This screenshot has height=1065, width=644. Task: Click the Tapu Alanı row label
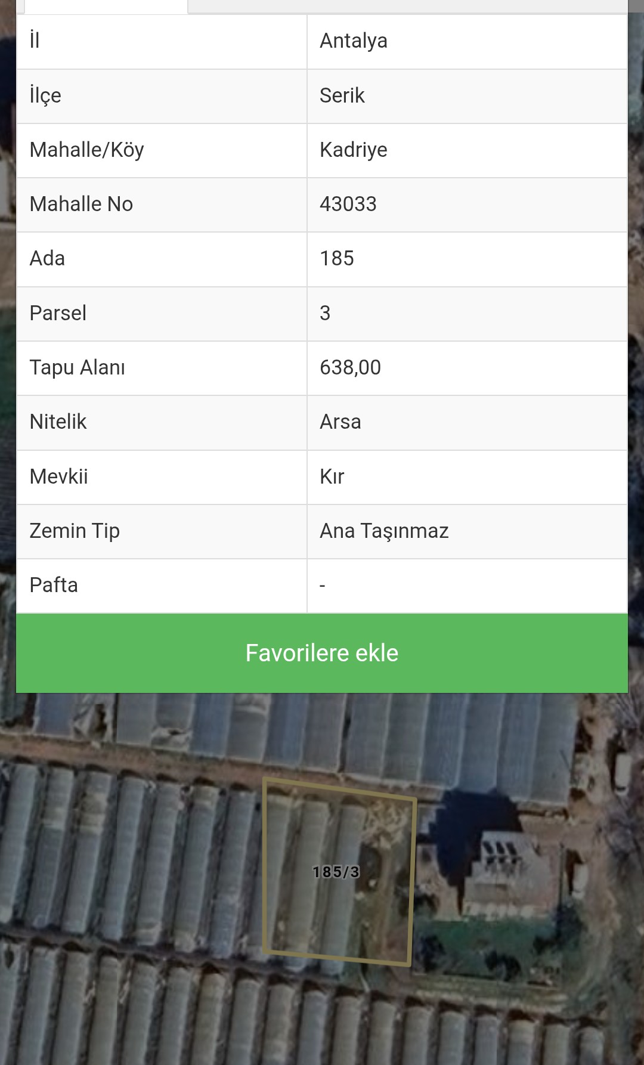(x=78, y=367)
